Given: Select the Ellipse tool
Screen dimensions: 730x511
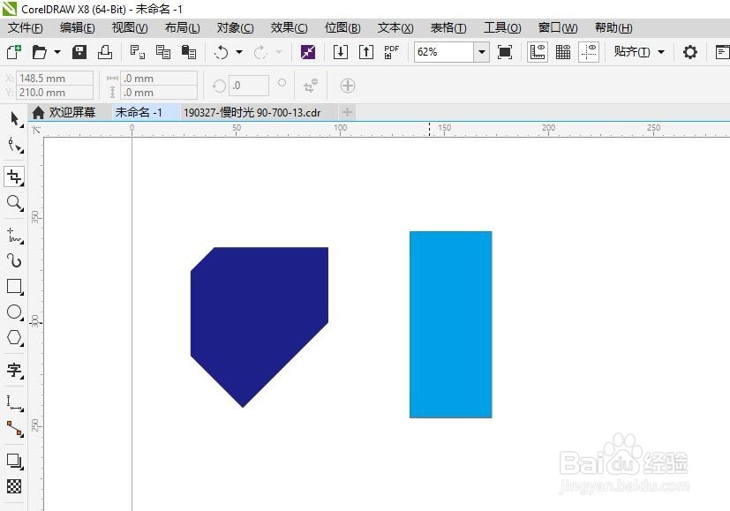Looking at the screenshot, I should click(15, 312).
